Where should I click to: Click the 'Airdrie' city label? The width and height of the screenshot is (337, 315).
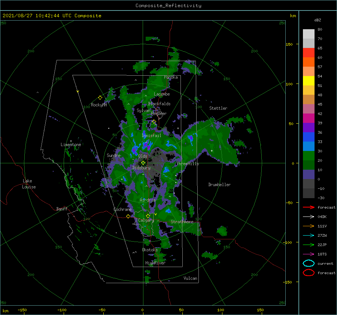click(x=148, y=200)
